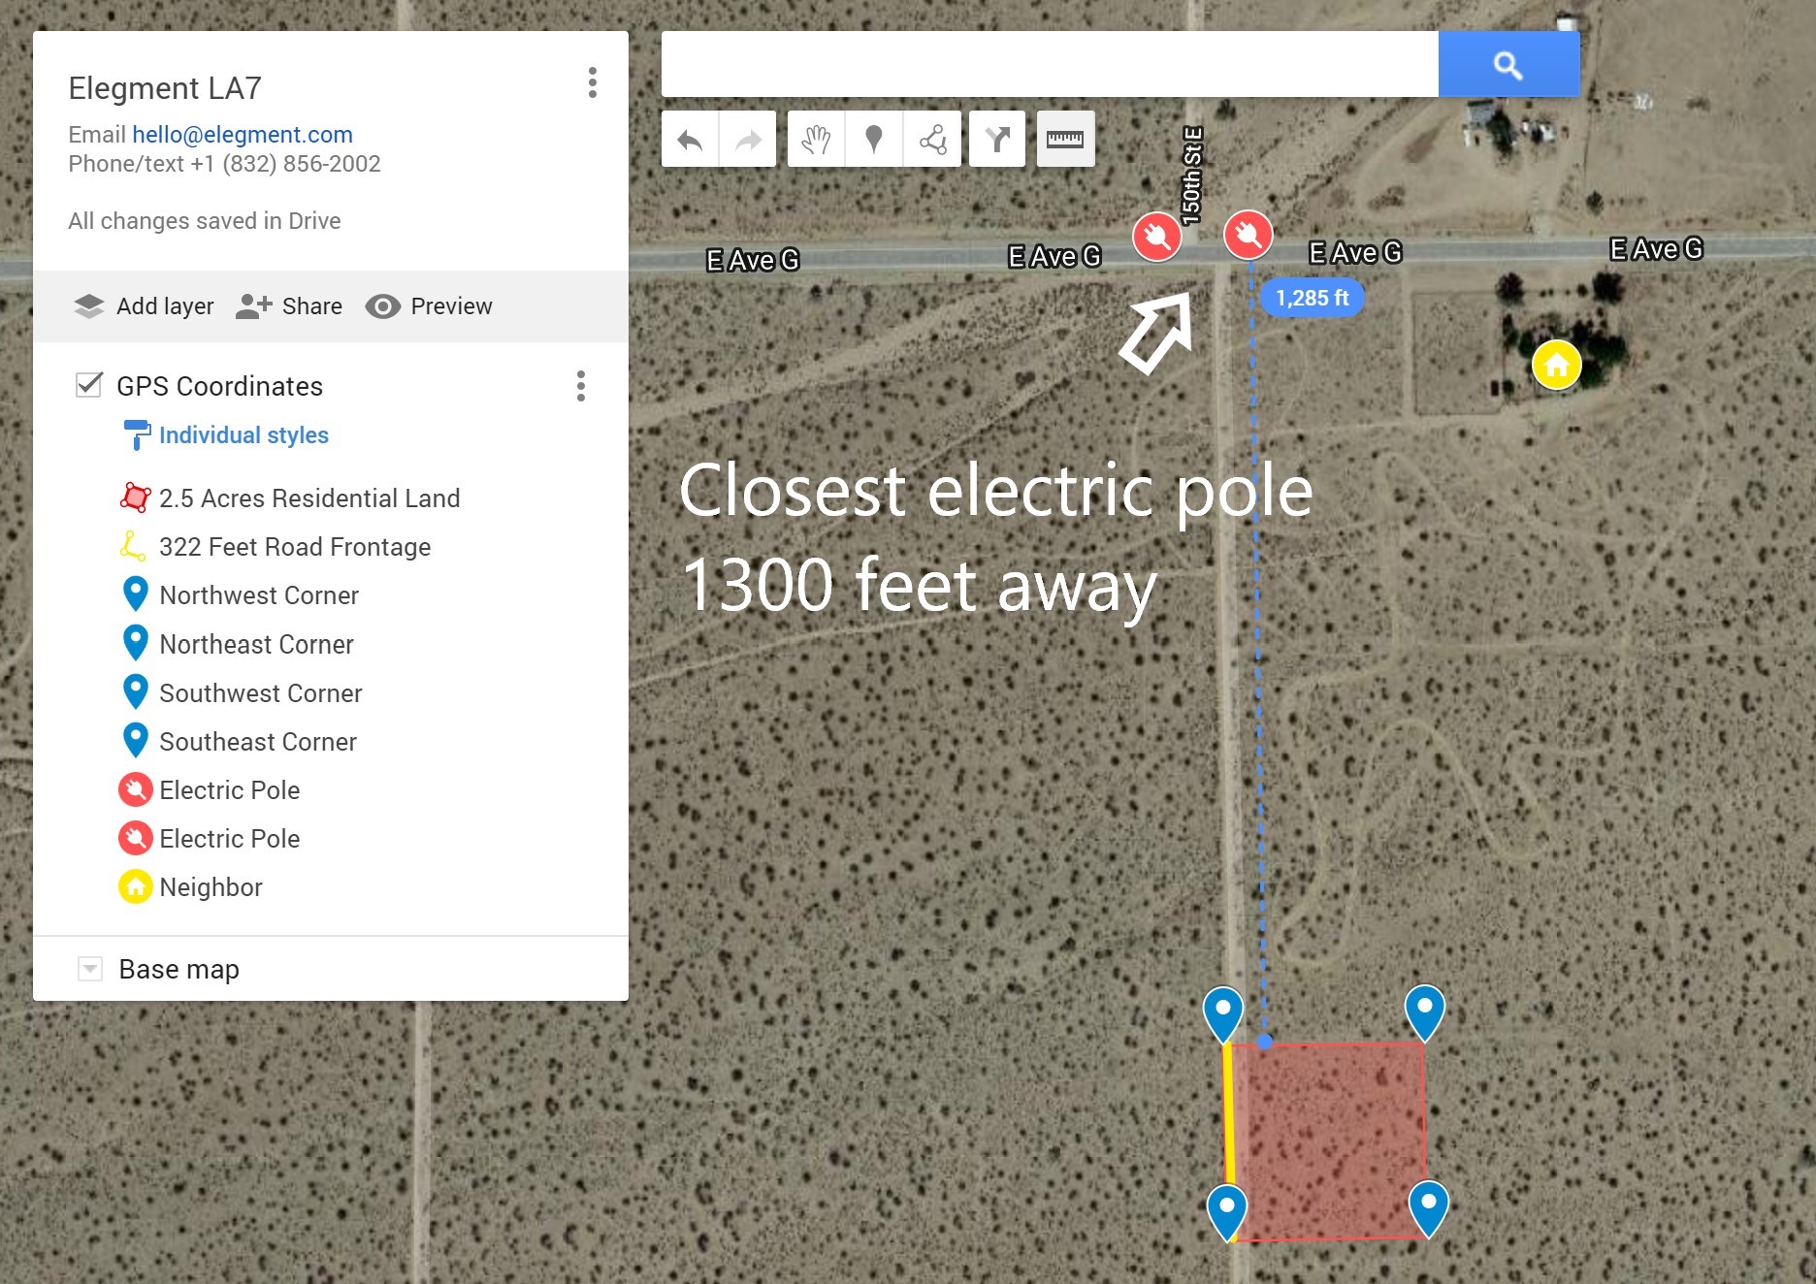The width and height of the screenshot is (1816, 1284).
Task: Click the Redo arrow in the toolbar
Action: (x=747, y=140)
